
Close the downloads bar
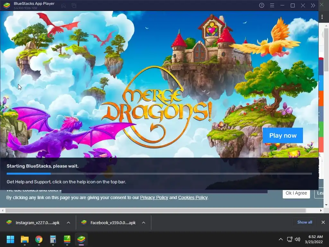(323, 222)
